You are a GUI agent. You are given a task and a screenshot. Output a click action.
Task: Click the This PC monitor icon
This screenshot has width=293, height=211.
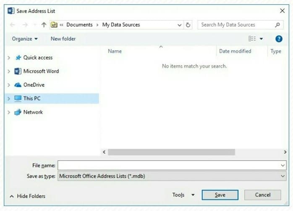pyautogui.click(x=18, y=99)
